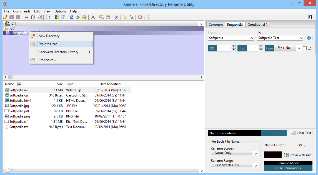
Task: Click the Type column header
Action: (77, 84)
